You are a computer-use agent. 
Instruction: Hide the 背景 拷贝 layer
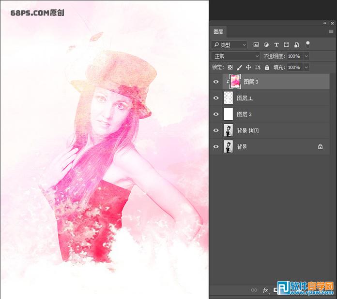[216, 130]
